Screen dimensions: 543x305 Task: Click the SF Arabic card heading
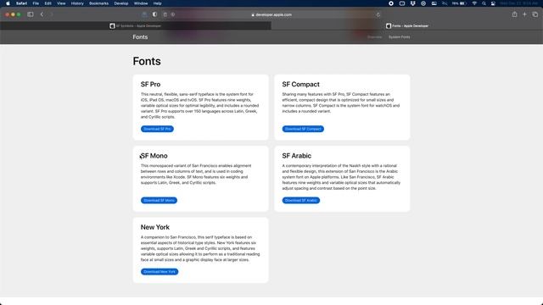tap(296, 156)
